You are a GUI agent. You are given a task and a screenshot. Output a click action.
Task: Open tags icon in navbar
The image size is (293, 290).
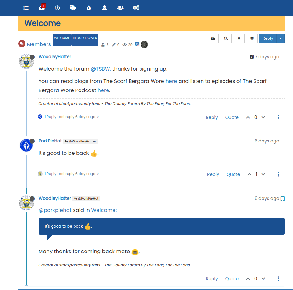pyautogui.click(x=73, y=8)
